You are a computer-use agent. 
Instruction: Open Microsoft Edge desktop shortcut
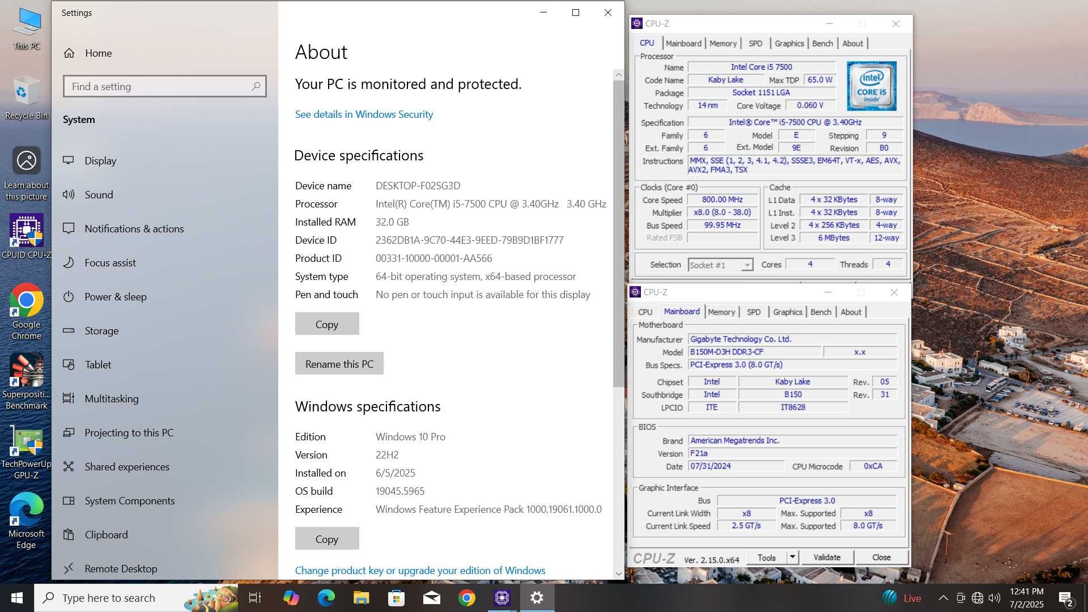coord(26,521)
